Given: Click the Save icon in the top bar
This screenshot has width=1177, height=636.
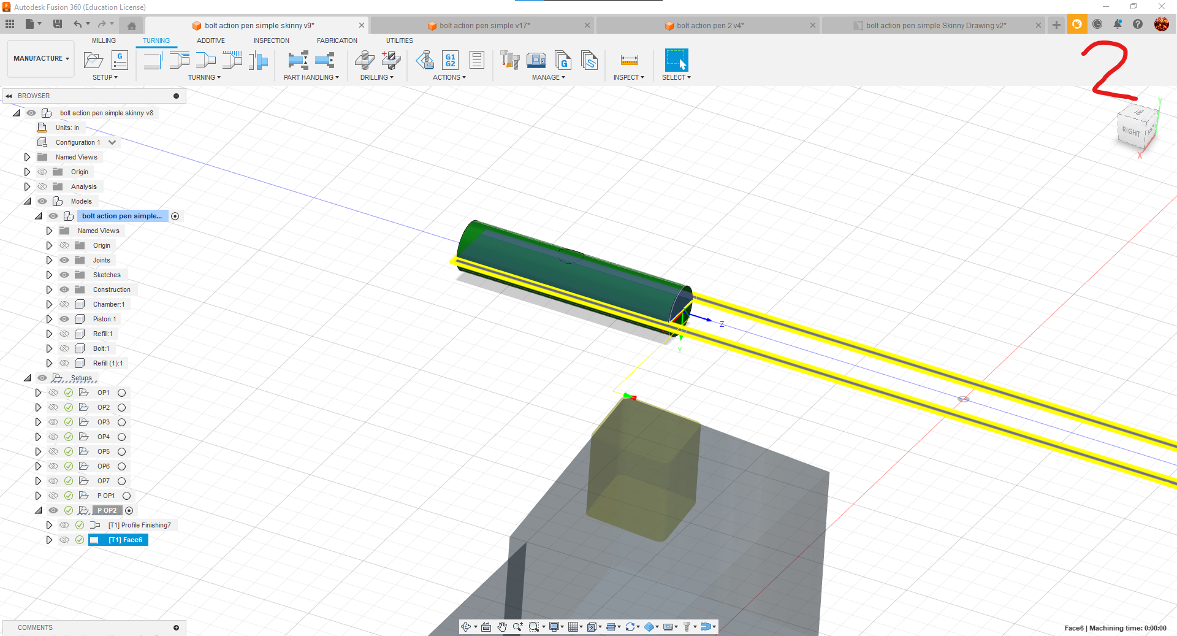Looking at the screenshot, I should coord(58,24).
